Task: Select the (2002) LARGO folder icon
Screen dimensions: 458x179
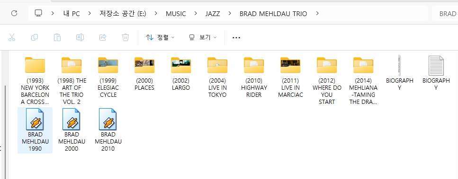Action: [x=181, y=65]
